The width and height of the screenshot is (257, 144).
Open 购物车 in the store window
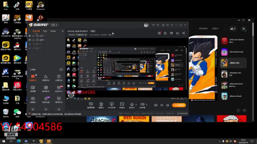pyautogui.click(x=215, y=28)
